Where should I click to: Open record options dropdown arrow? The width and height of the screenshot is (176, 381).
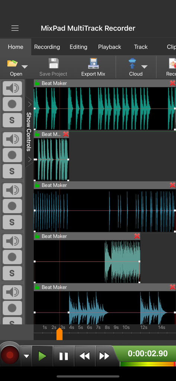click(x=26, y=356)
